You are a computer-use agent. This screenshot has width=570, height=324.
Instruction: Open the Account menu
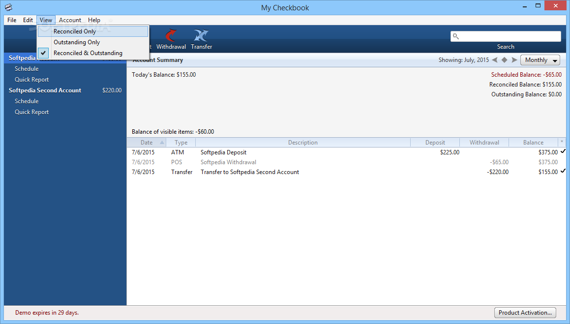pos(70,20)
